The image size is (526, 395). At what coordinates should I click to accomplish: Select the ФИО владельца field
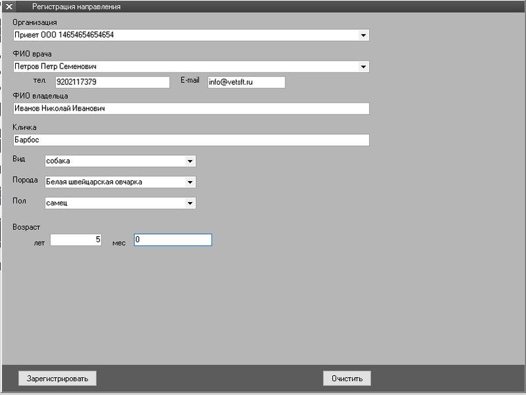pyautogui.click(x=190, y=109)
